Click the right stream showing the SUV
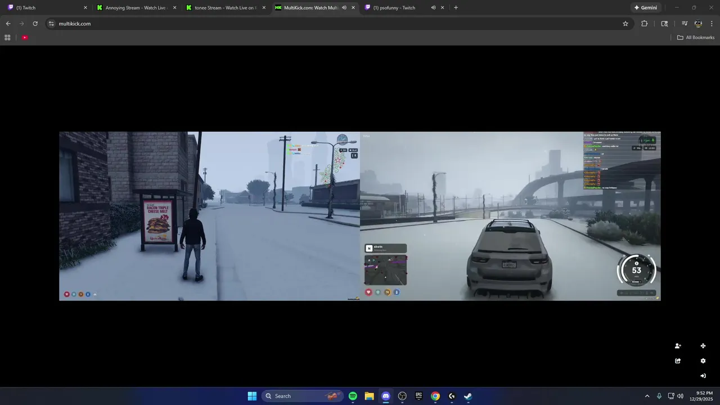 pyautogui.click(x=510, y=216)
